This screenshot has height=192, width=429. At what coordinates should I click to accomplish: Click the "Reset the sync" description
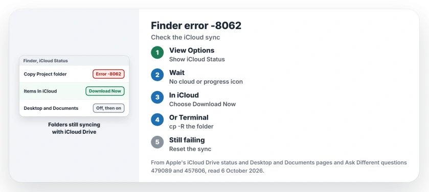(190, 149)
